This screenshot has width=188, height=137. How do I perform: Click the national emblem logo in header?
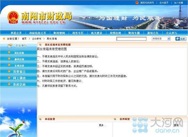[13, 17]
